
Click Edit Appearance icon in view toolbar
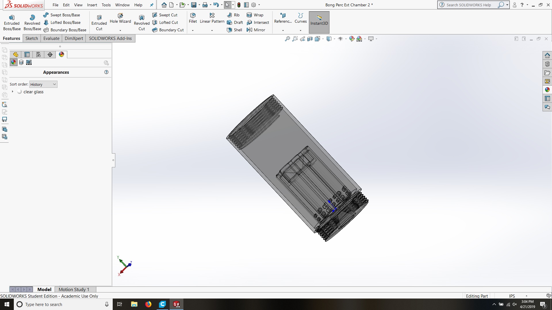[x=352, y=39]
